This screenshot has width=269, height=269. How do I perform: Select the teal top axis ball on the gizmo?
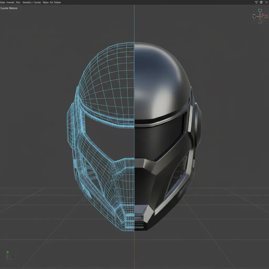coord(260,10)
